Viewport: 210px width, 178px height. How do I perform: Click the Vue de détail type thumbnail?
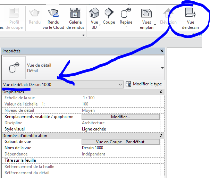pos(14,68)
